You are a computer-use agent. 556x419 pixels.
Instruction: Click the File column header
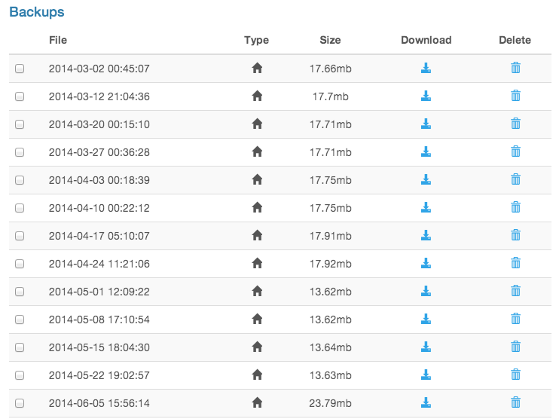(x=58, y=40)
